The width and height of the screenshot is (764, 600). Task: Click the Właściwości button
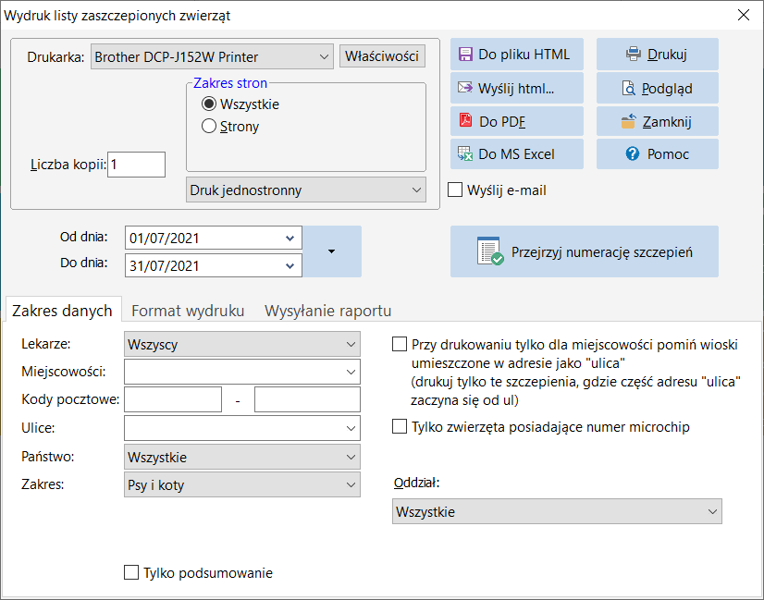point(383,56)
